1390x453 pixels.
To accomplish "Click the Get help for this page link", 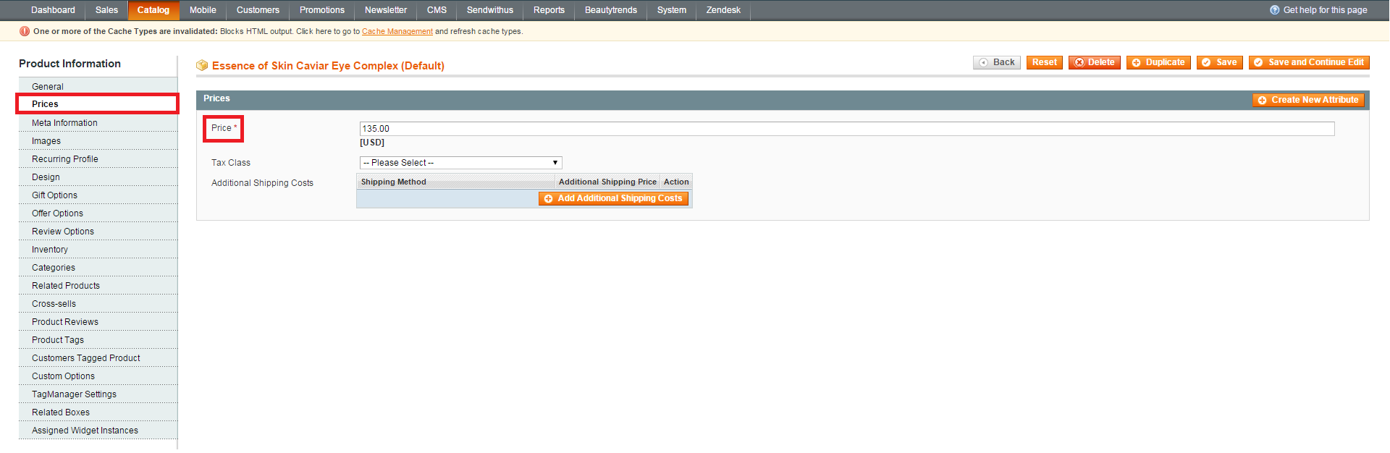I will [x=1325, y=10].
